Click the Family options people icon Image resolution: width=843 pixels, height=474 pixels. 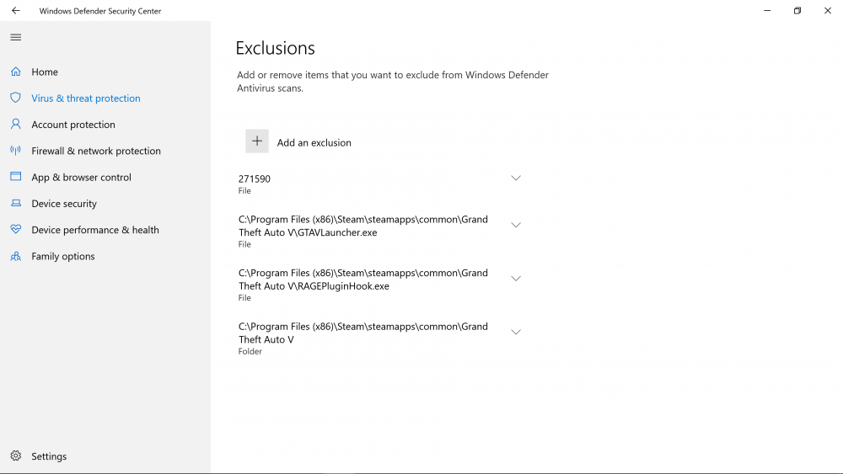tap(15, 256)
